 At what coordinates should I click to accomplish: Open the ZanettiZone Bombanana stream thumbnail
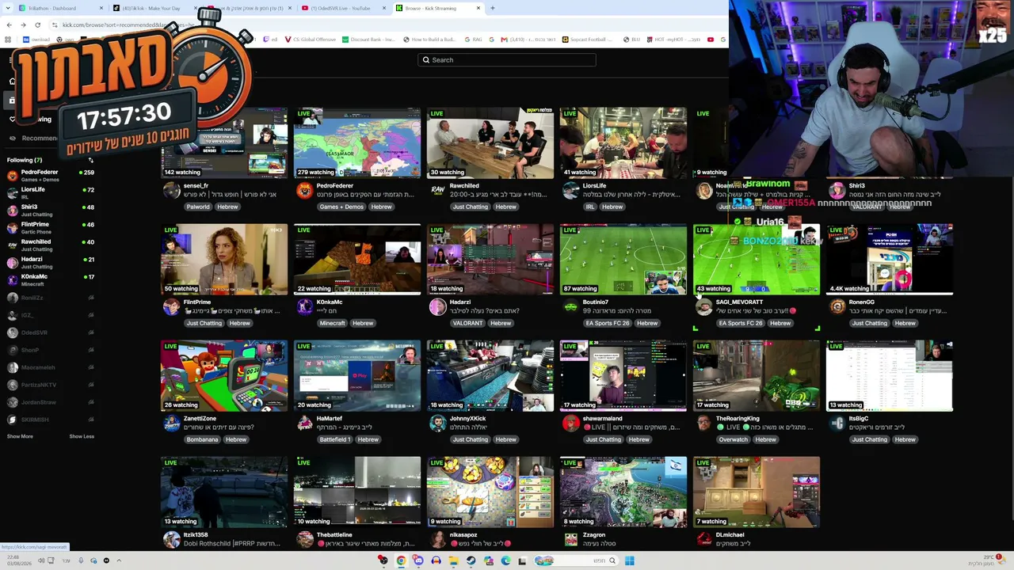pos(224,376)
